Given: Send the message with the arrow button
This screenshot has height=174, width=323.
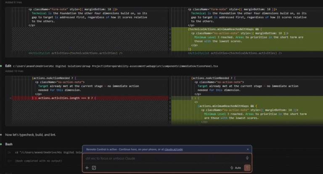Looking at the screenshot, I should 247,168.
